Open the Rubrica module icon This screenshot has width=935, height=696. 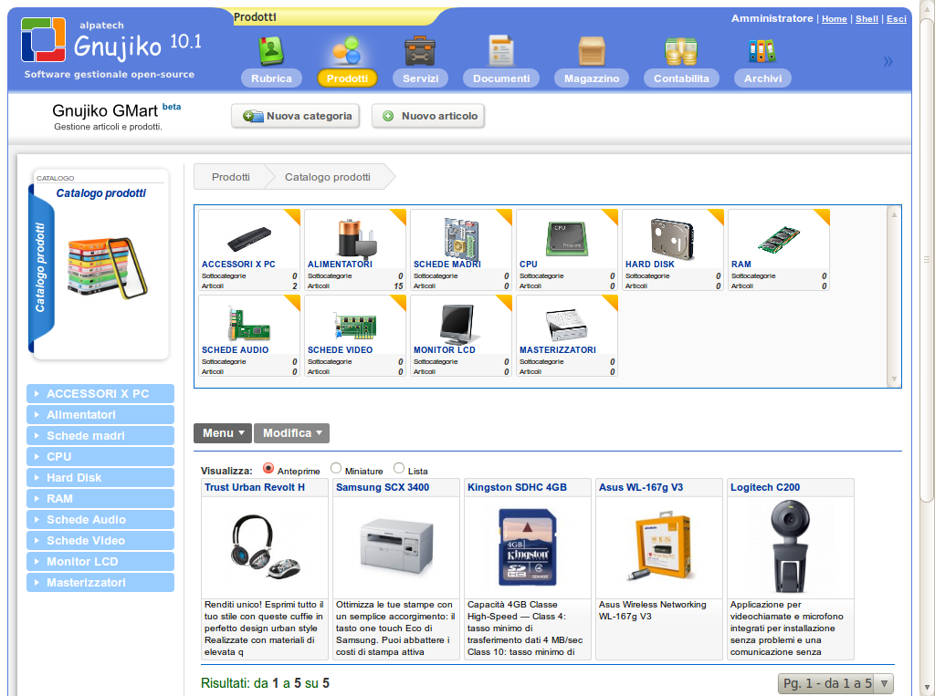point(270,50)
